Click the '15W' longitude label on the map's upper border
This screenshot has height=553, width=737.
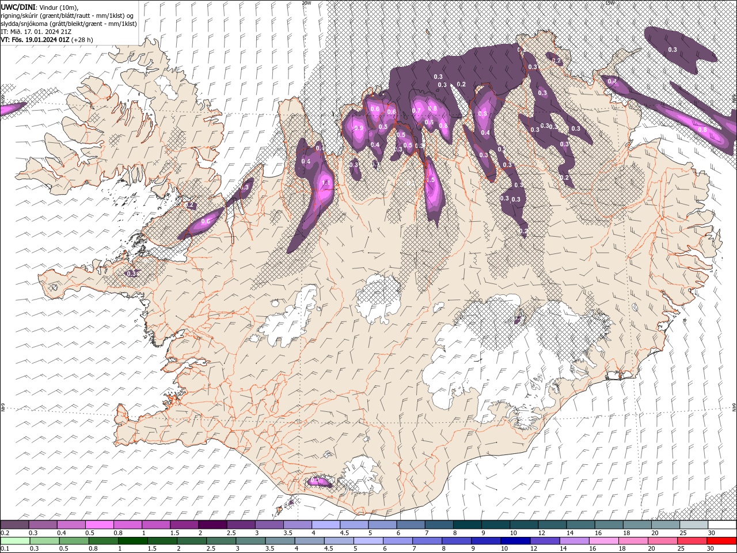[x=610, y=3]
